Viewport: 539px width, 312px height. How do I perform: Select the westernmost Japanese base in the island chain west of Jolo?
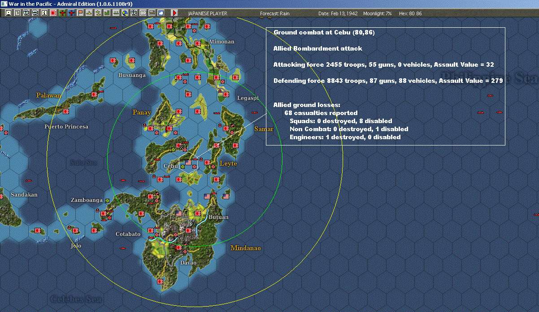pos(38,231)
